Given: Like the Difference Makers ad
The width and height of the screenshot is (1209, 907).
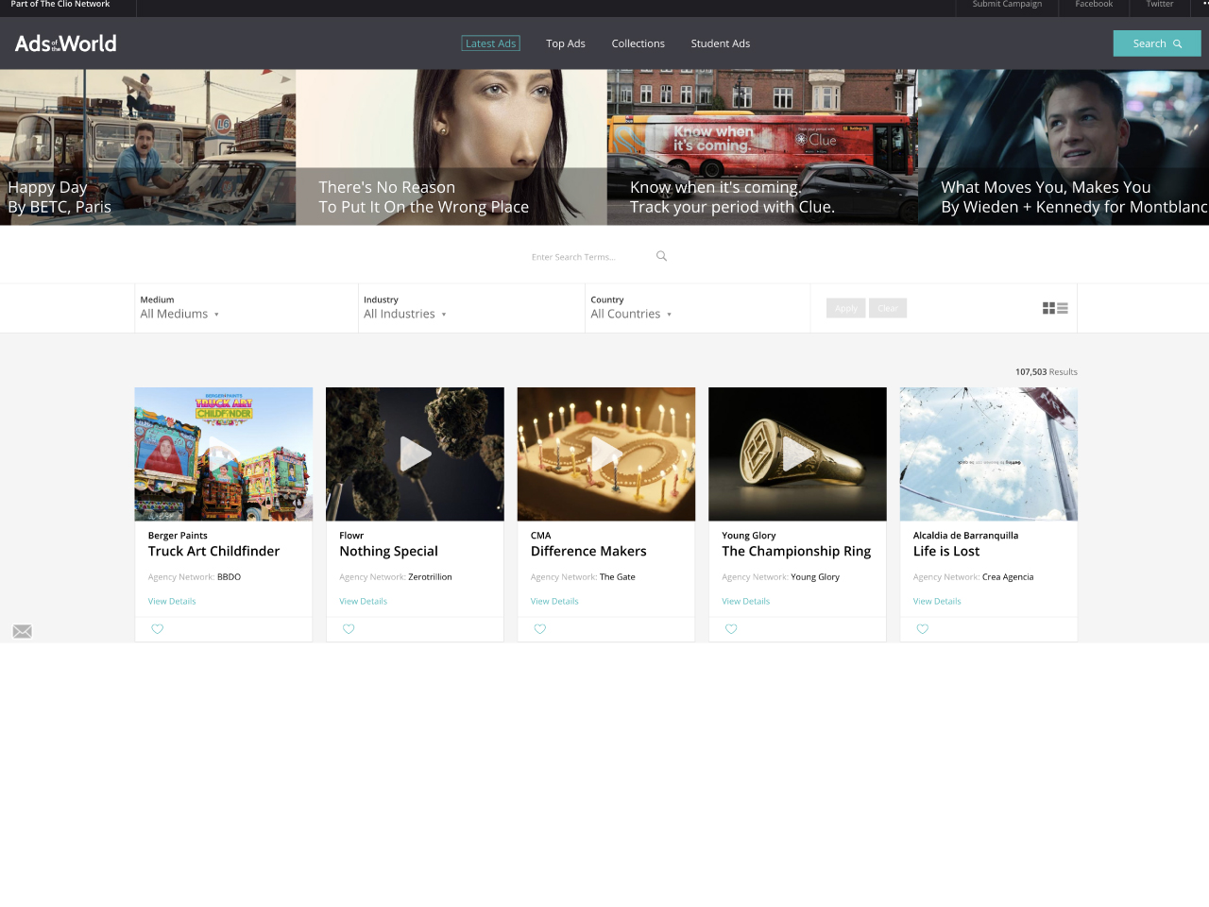Looking at the screenshot, I should (x=540, y=629).
